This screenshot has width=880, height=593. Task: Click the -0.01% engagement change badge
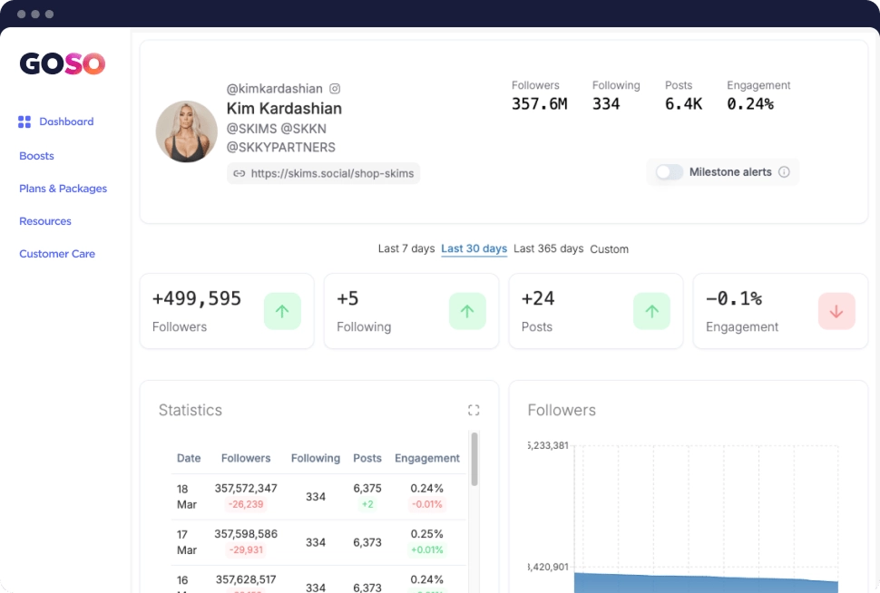[x=427, y=504]
